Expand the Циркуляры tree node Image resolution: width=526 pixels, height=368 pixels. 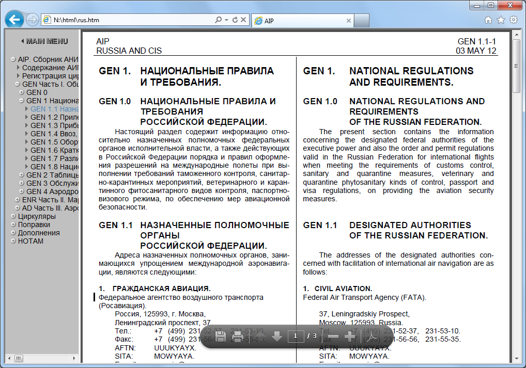click(13, 216)
